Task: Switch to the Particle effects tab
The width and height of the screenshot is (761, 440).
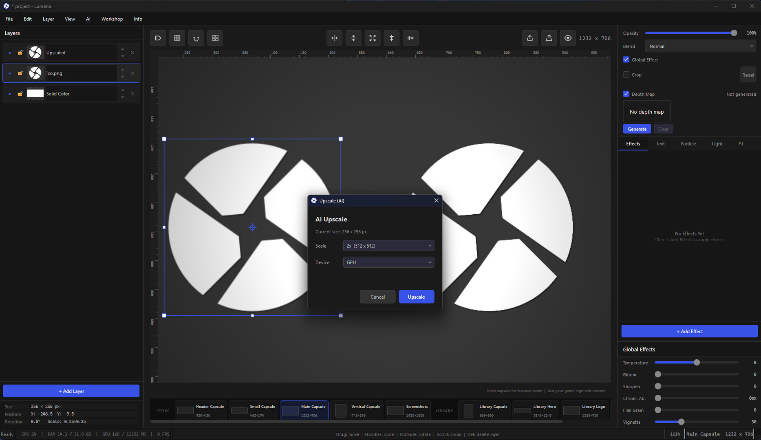Action: coord(688,143)
